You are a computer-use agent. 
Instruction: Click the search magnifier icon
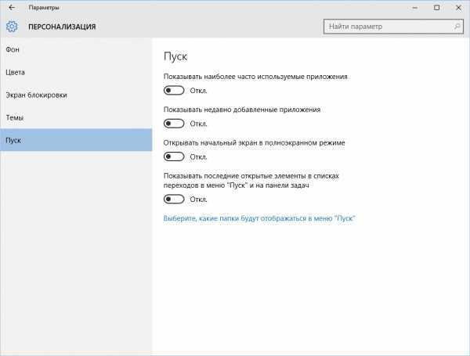pos(451,27)
